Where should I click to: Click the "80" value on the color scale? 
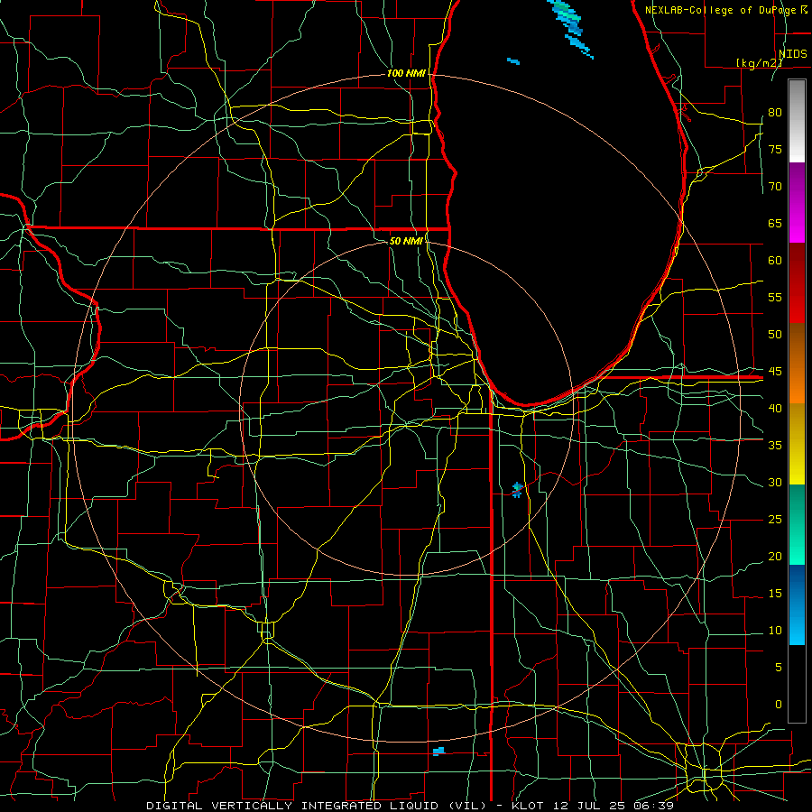pos(775,113)
